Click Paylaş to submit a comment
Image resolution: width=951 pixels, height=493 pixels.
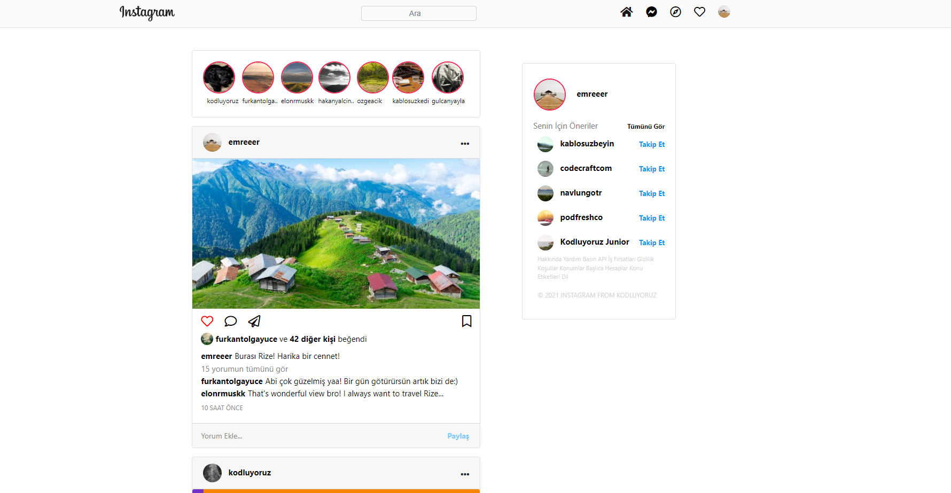pyautogui.click(x=458, y=436)
